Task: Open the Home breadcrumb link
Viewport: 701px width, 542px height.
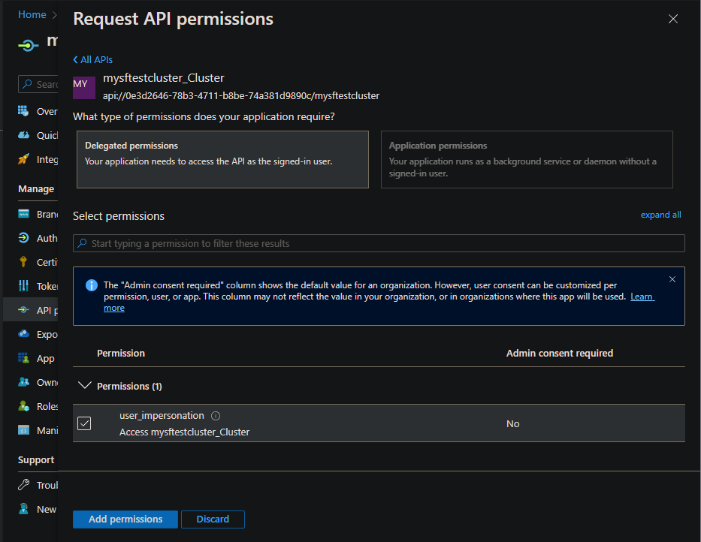Action: pyautogui.click(x=32, y=14)
